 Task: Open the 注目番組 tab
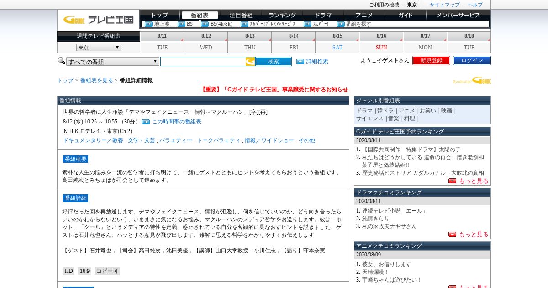click(x=241, y=15)
